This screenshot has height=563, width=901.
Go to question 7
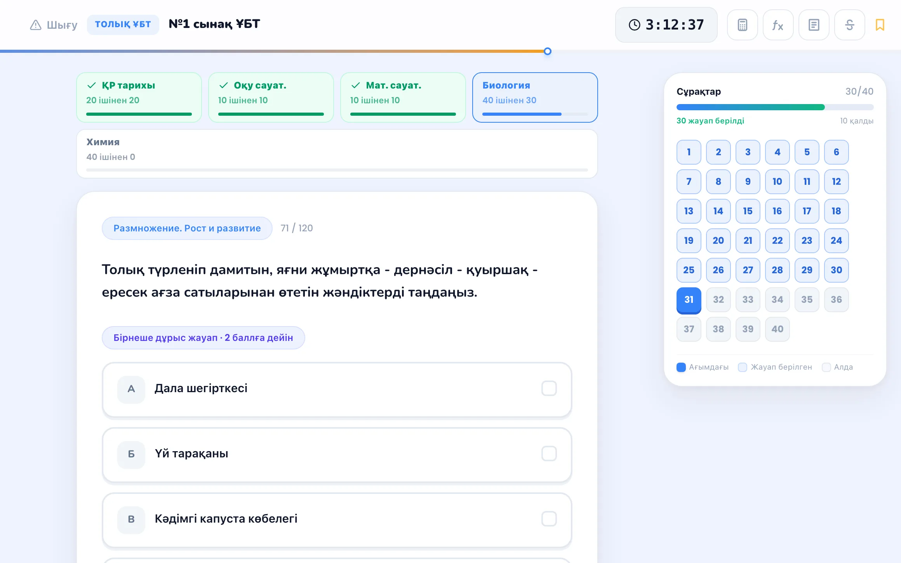(689, 182)
